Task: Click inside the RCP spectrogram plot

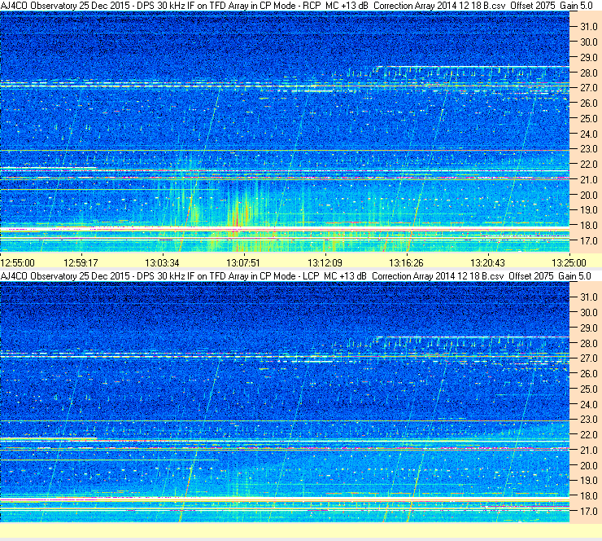Action: [285, 132]
